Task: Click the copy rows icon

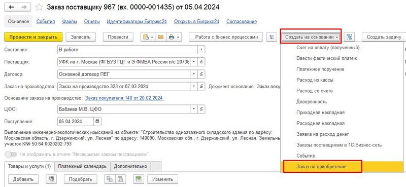Action: [110, 179]
